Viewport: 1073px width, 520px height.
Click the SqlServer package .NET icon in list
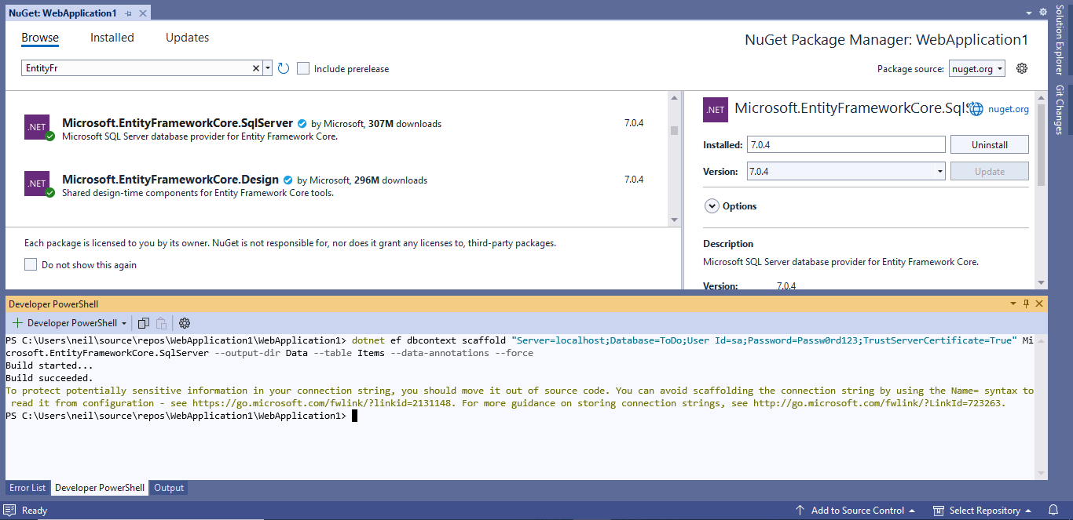click(37, 127)
